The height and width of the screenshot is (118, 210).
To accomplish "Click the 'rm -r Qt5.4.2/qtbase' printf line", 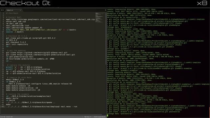I will click(x=24, y=67).
